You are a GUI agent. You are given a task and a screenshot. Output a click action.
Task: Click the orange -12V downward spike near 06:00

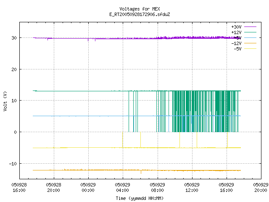(141, 172)
